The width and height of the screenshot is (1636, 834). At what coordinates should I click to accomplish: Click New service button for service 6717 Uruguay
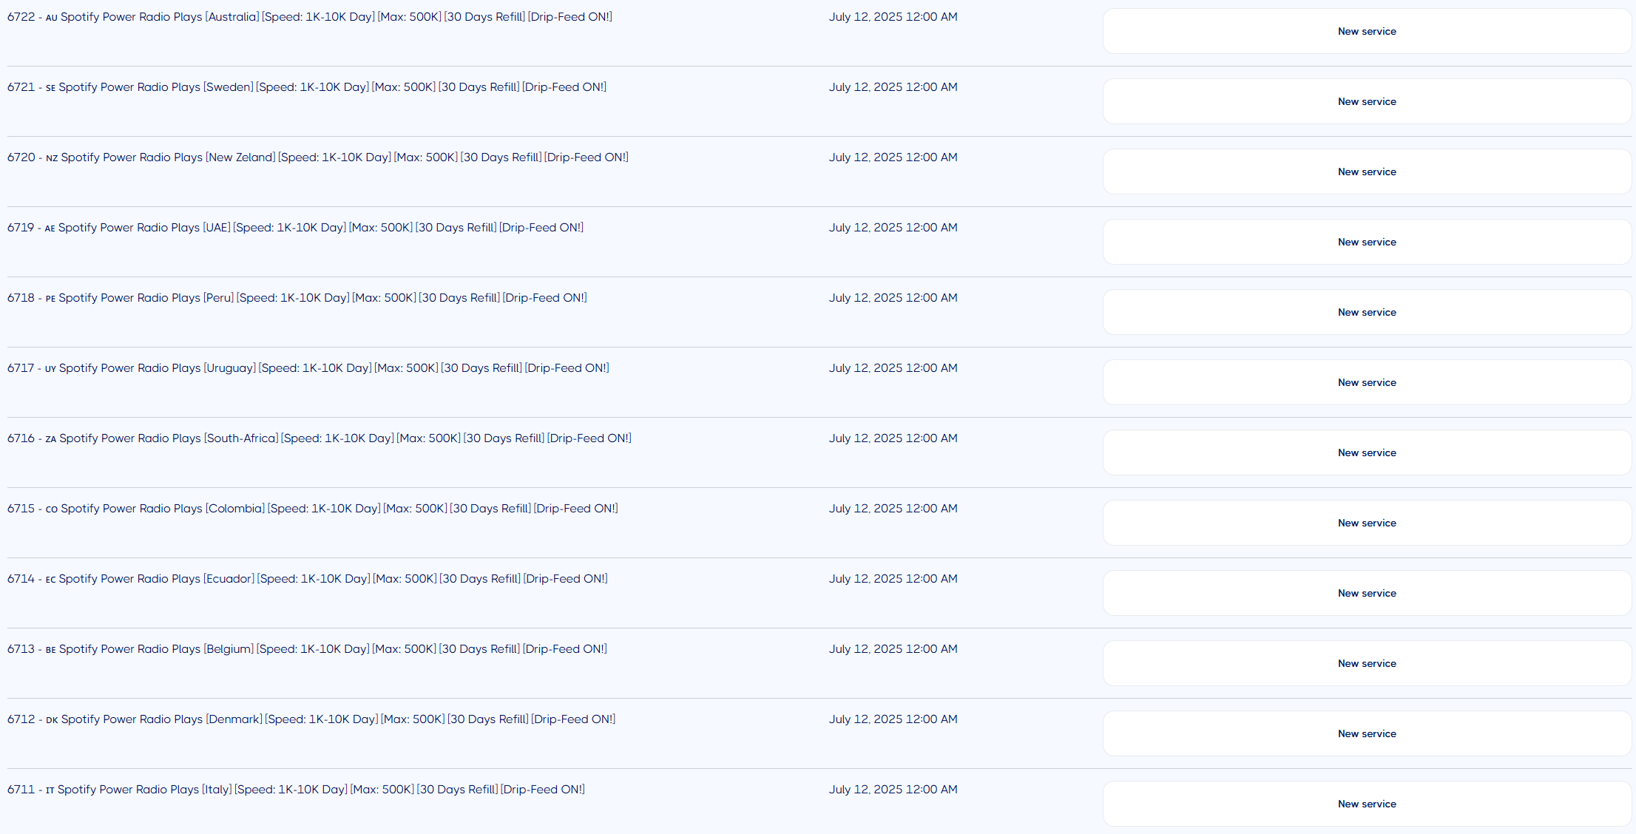coord(1367,382)
